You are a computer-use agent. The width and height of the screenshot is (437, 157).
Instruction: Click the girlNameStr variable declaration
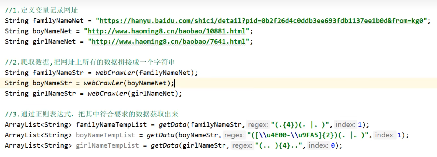(54, 94)
